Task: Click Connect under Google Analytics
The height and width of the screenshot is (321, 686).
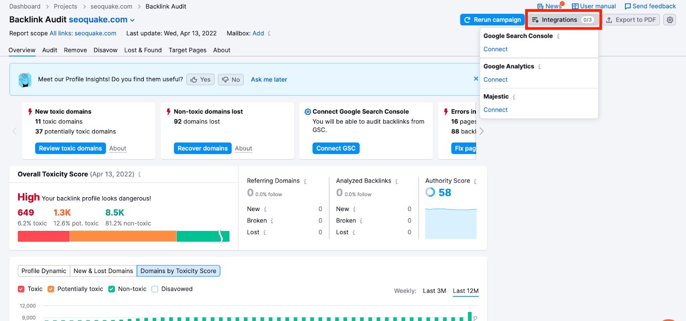Action: coord(495,80)
